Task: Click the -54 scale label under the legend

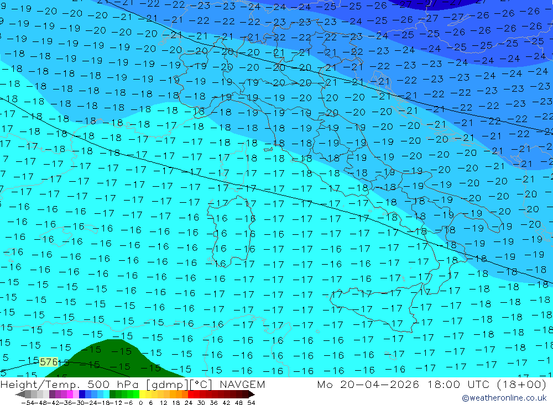Action: coord(28,403)
